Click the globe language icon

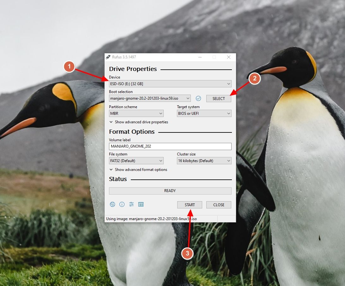112,204
